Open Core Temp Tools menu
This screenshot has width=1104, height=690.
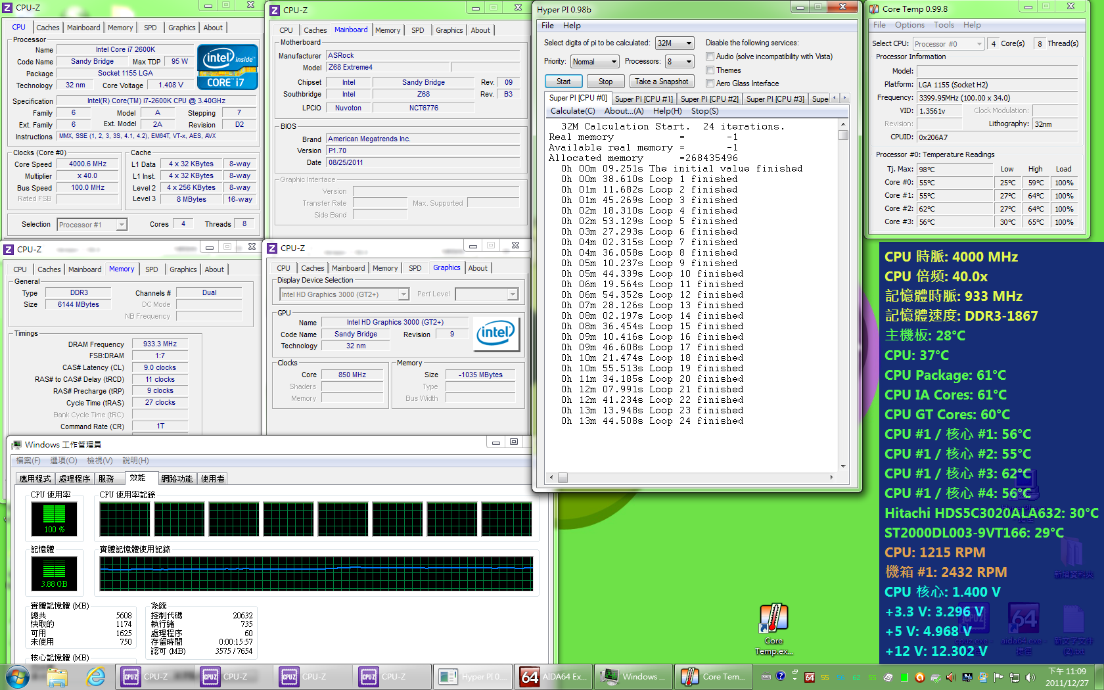[944, 25]
